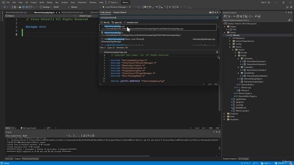Viewport: 294px width, 165px height.
Task: Open WarriorBaseGameMode.h in Solution Explorer
Action: pos(257,76)
